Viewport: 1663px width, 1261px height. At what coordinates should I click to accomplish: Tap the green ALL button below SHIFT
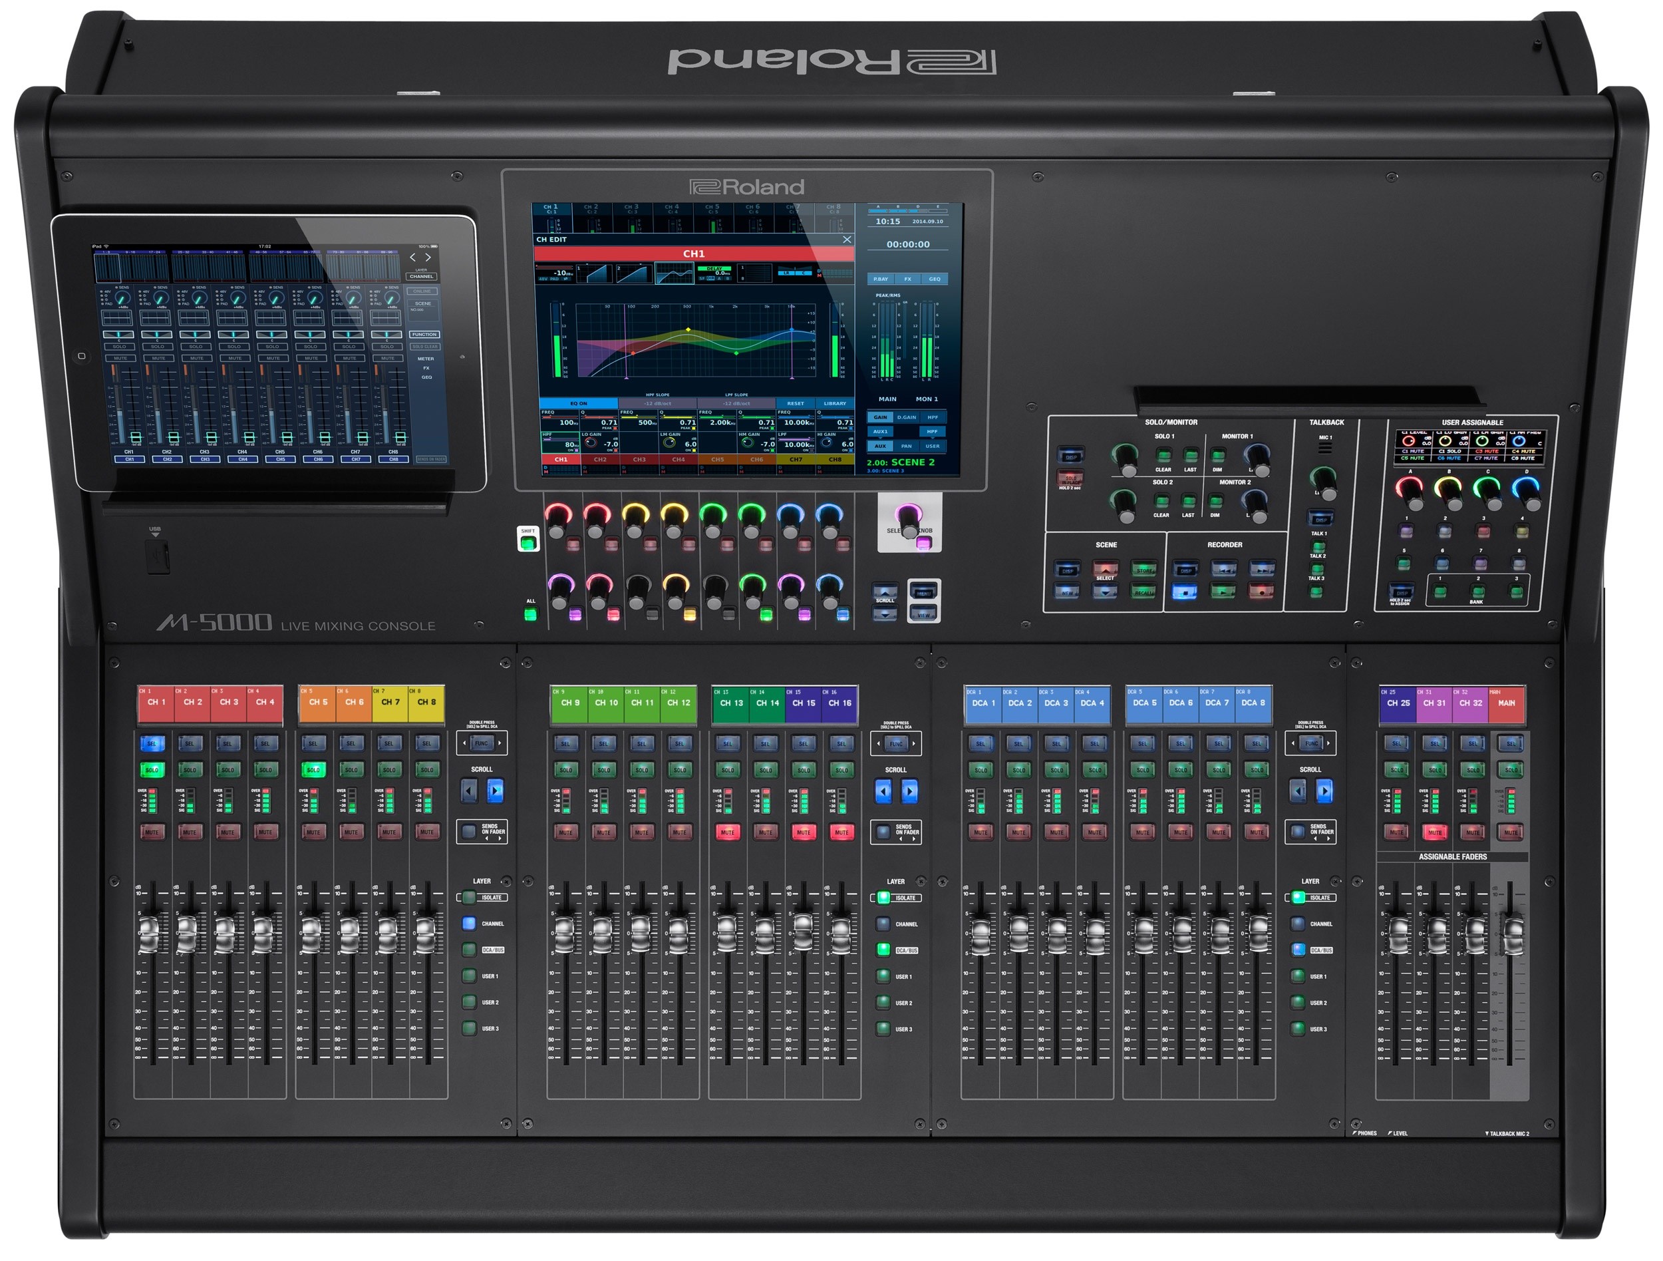(530, 614)
